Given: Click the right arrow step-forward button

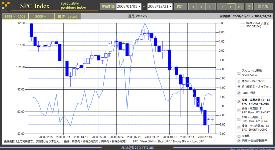Looking at the screenshot, I should (221, 7).
